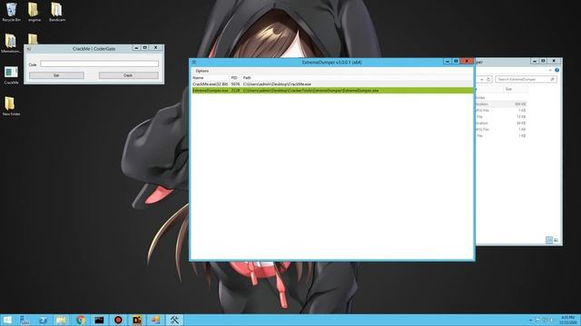Click the Code input field in CrackMe

pos(99,64)
